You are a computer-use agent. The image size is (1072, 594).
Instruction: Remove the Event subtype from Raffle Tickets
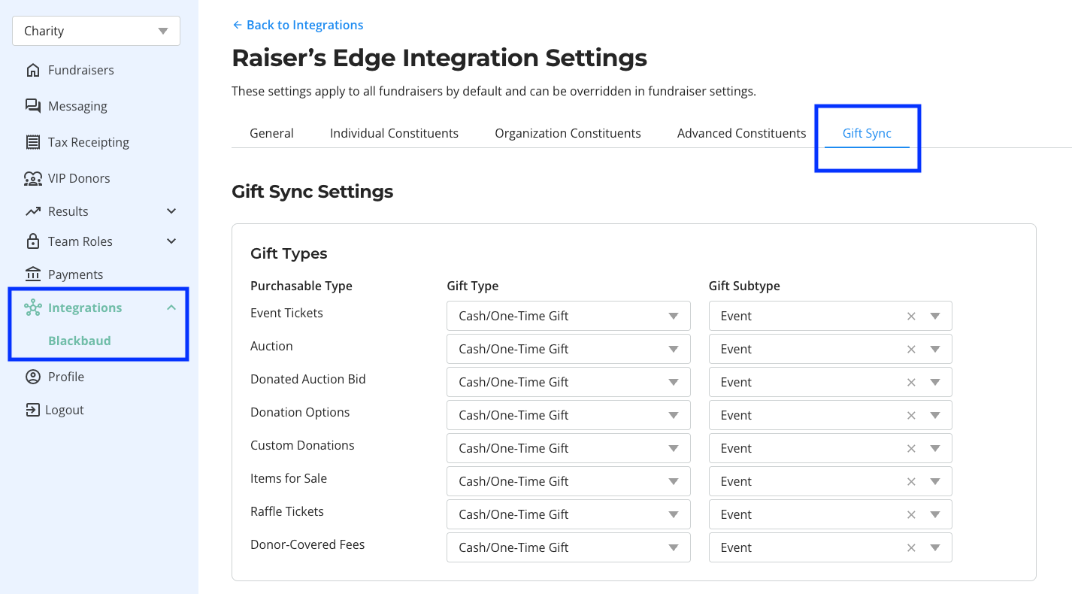coord(910,514)
